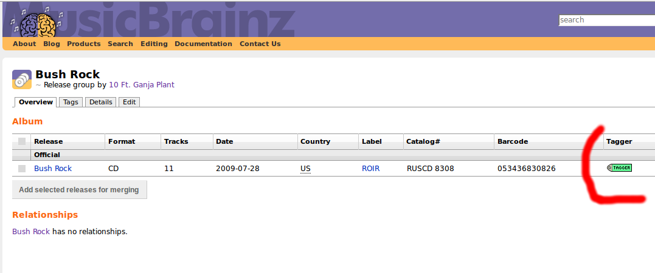Viewport: 655px width, 273px height.
Task: Focus the search input field
Action: (606, 20)
